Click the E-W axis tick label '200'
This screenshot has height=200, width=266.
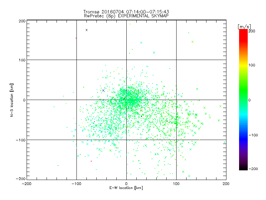point(226,184)
